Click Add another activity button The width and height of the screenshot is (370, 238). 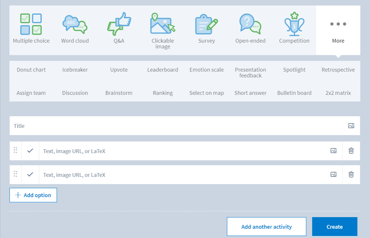click(x=266, y=227)
